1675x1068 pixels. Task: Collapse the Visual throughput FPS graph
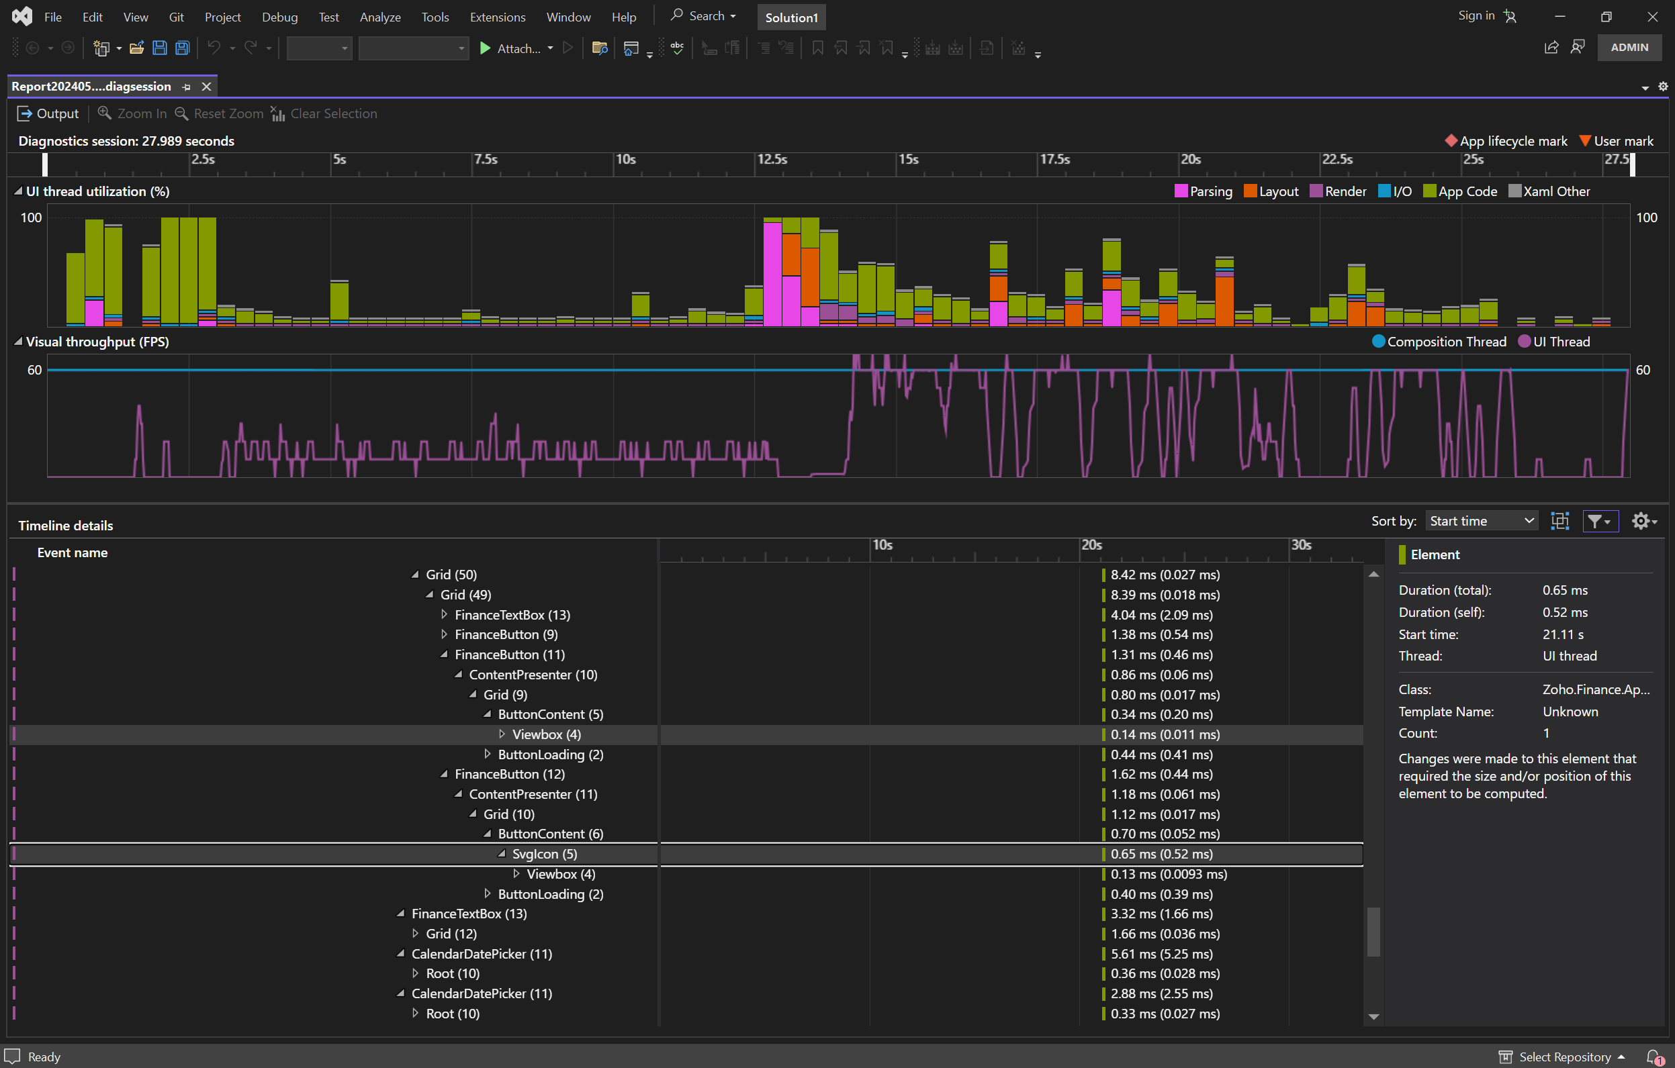pyautogui.click(x=18, y=342)
